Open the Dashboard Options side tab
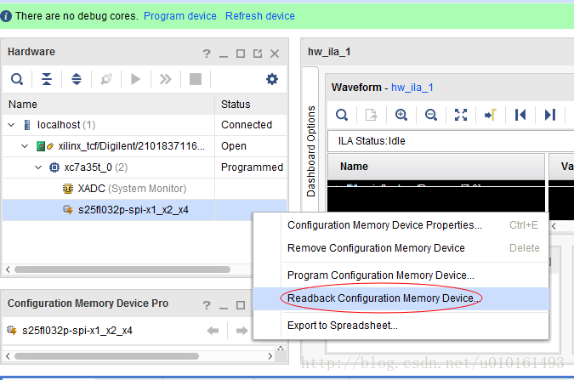Screen dimensions: 574x380 tap(310, 151)
